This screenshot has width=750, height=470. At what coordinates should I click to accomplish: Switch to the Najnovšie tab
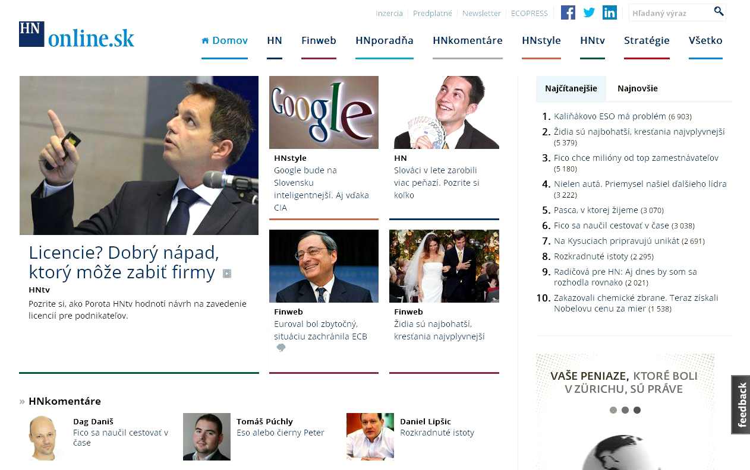click(x=637, y=88)
